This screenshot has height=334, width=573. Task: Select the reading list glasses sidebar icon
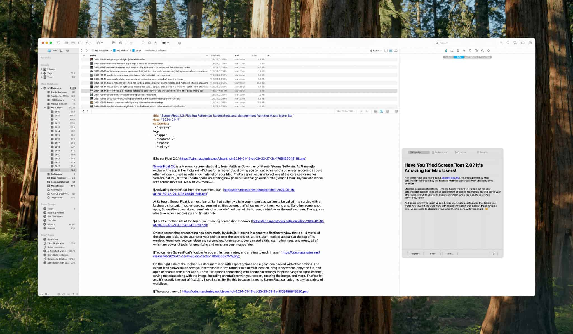[x=55, y=51]
